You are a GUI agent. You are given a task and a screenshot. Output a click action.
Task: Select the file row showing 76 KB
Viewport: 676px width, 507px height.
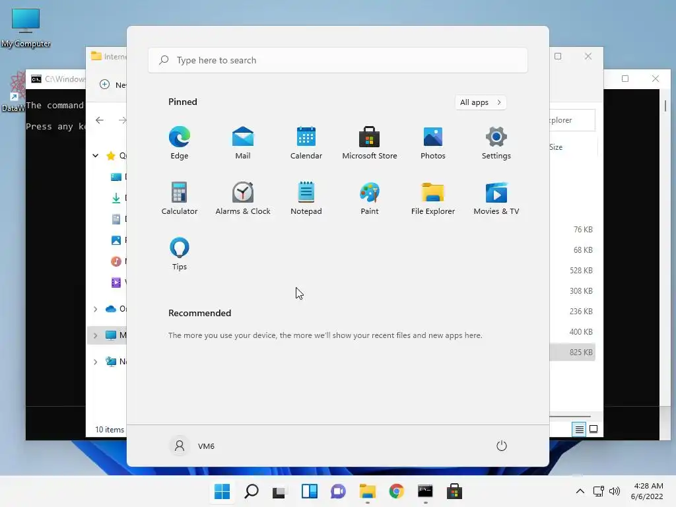(572, 229)
